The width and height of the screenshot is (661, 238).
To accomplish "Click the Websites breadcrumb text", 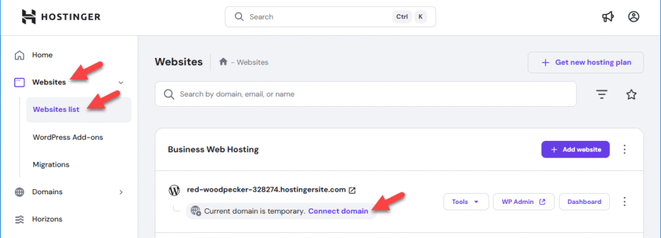I will (x=252, y=62).
